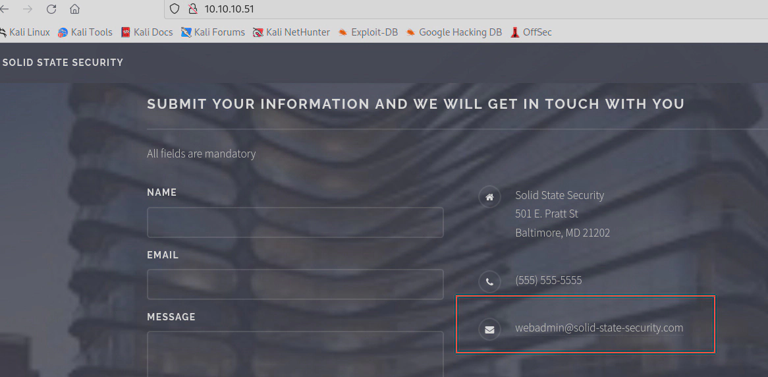Click the webadmin@solid-state-security.com email link
768x377 pixels.
[x=599, y=328]
